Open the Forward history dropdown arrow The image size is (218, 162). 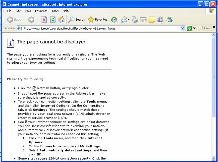coord(38,19)
